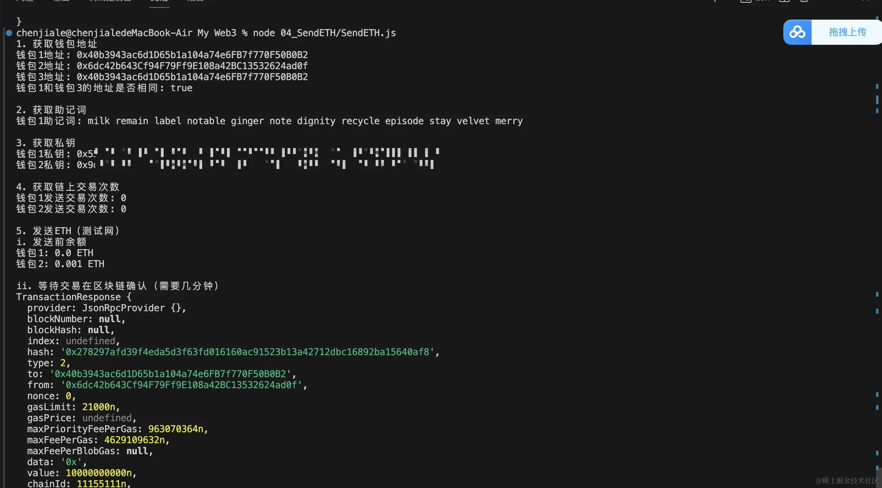The height and width of the screenshot is (488, 882).
Task: Click the 'to' address string value
Action: coord(170,374)
